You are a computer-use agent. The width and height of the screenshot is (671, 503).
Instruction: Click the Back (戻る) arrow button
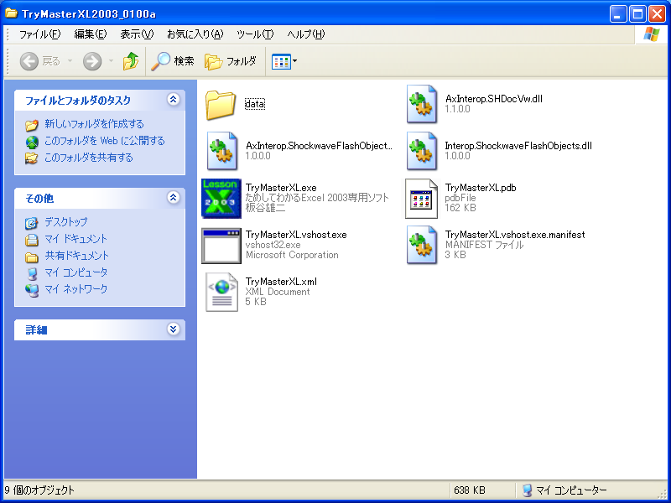(29, 61)
